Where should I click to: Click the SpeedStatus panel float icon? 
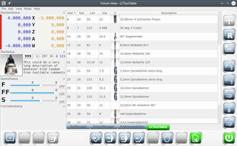click(64, 79)
